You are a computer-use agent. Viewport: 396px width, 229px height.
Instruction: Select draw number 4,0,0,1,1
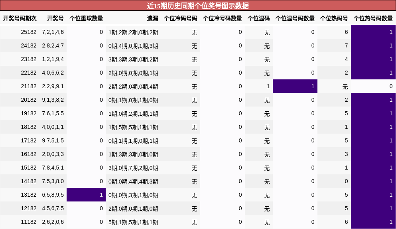point(53,127)
